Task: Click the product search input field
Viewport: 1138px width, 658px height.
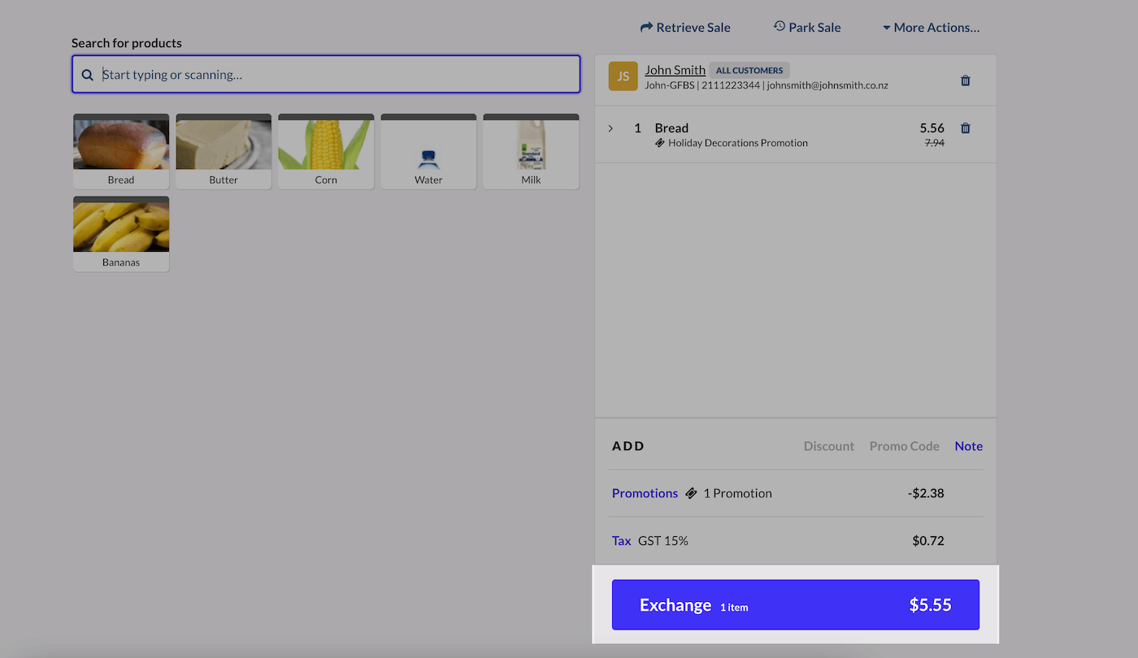Action: [325, 74]
